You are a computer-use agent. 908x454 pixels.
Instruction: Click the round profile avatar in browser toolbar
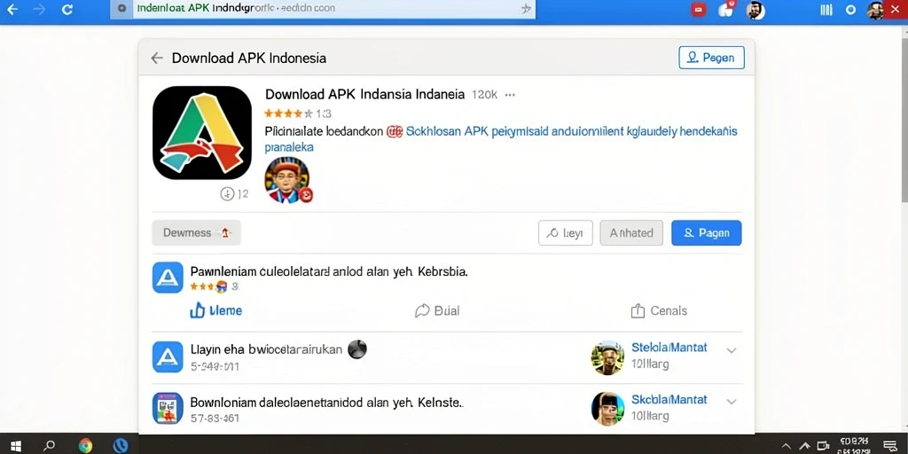point(755,9)
